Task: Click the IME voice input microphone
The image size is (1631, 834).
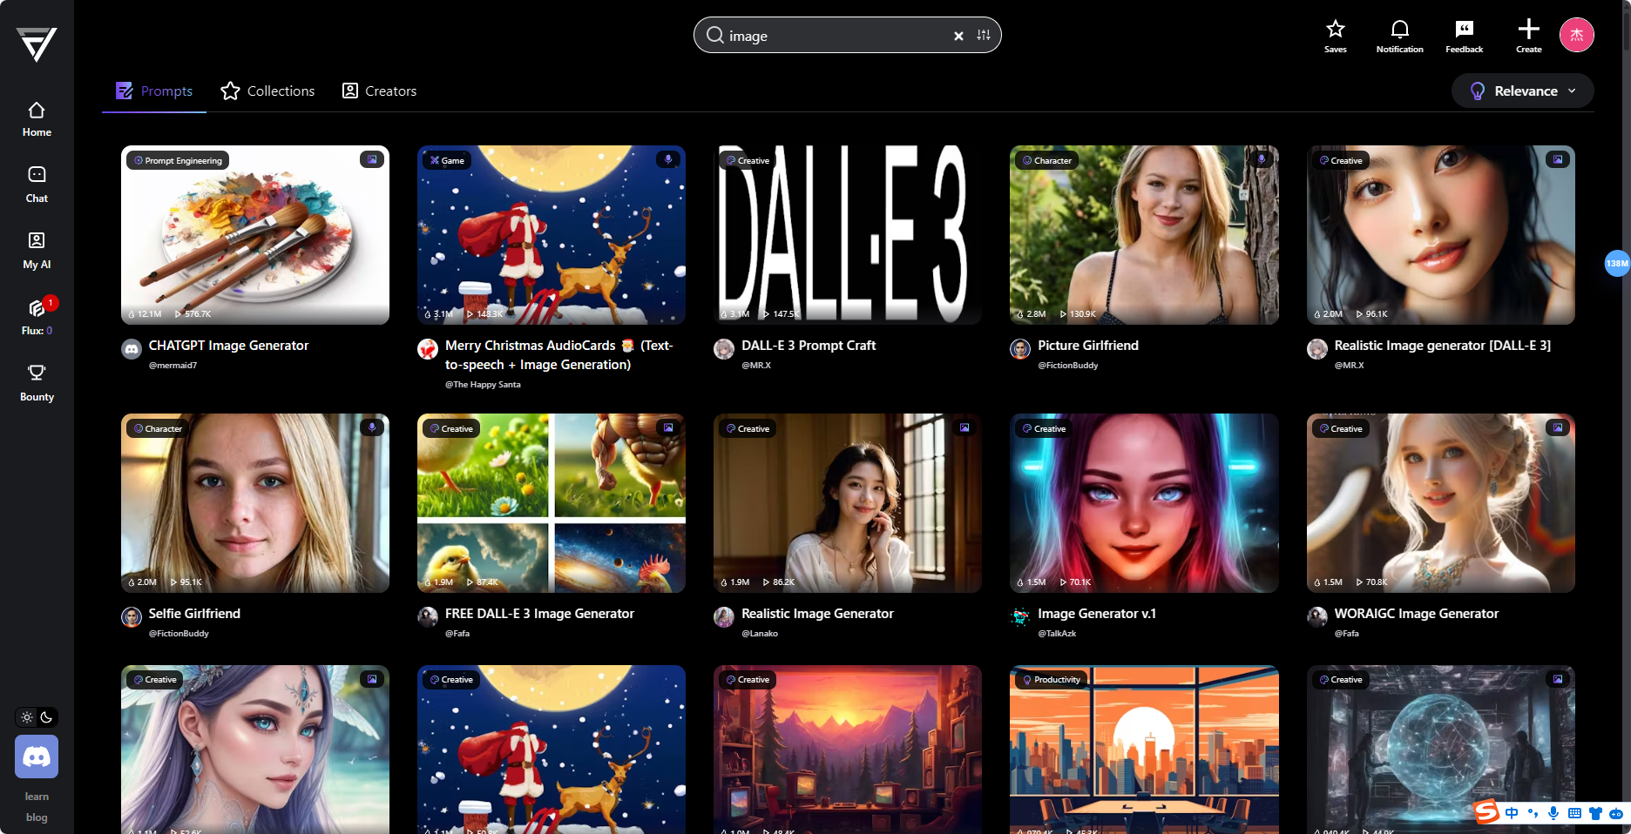Action: [x=1553, y=813]
